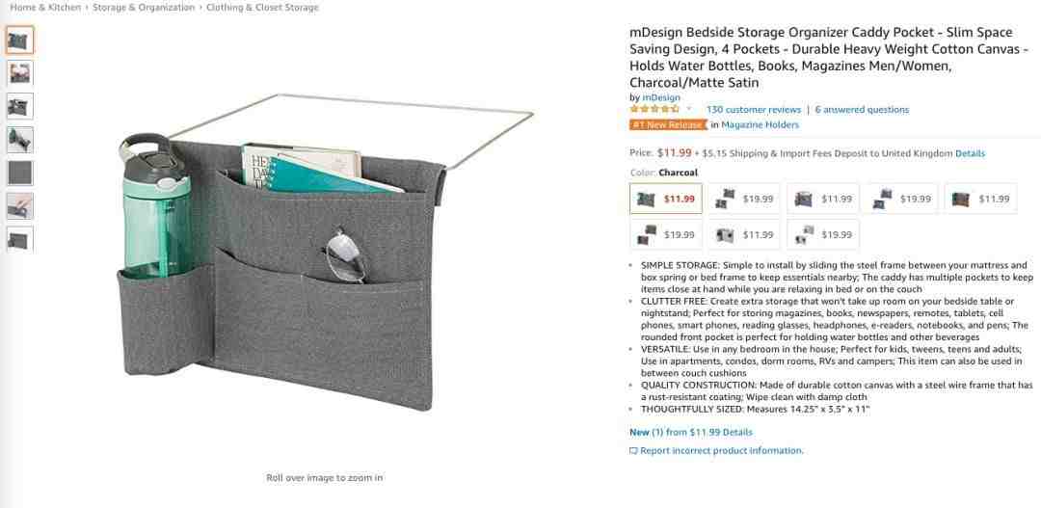The image size is (1041, 508).
Task: Select the first product thumbnail image
Action: pos(19,40)
